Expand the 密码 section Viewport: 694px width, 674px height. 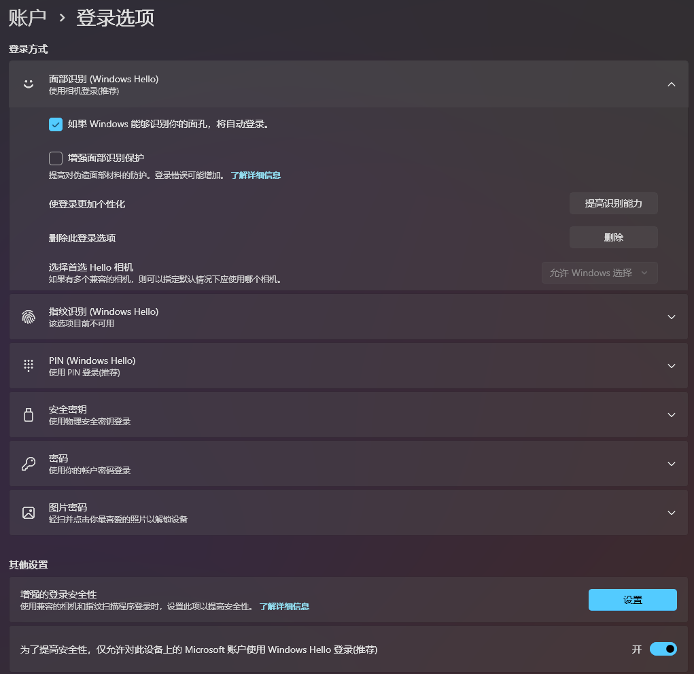point(672,464)
